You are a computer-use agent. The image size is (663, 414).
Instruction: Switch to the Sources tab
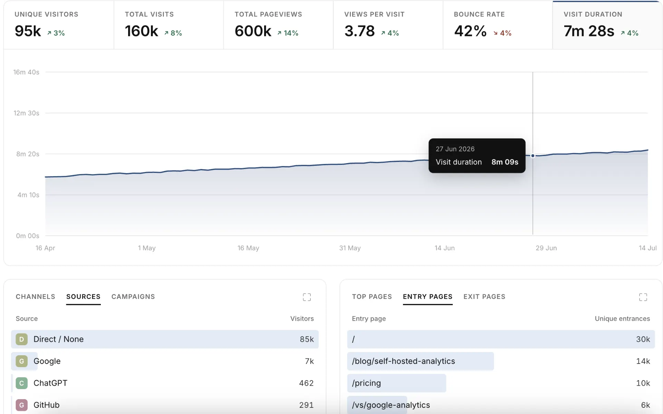tap(83, 297)
